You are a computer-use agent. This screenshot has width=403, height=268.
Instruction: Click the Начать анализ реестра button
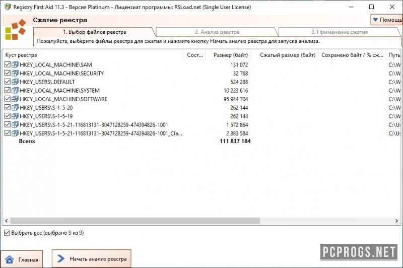[x=92, y=258]
